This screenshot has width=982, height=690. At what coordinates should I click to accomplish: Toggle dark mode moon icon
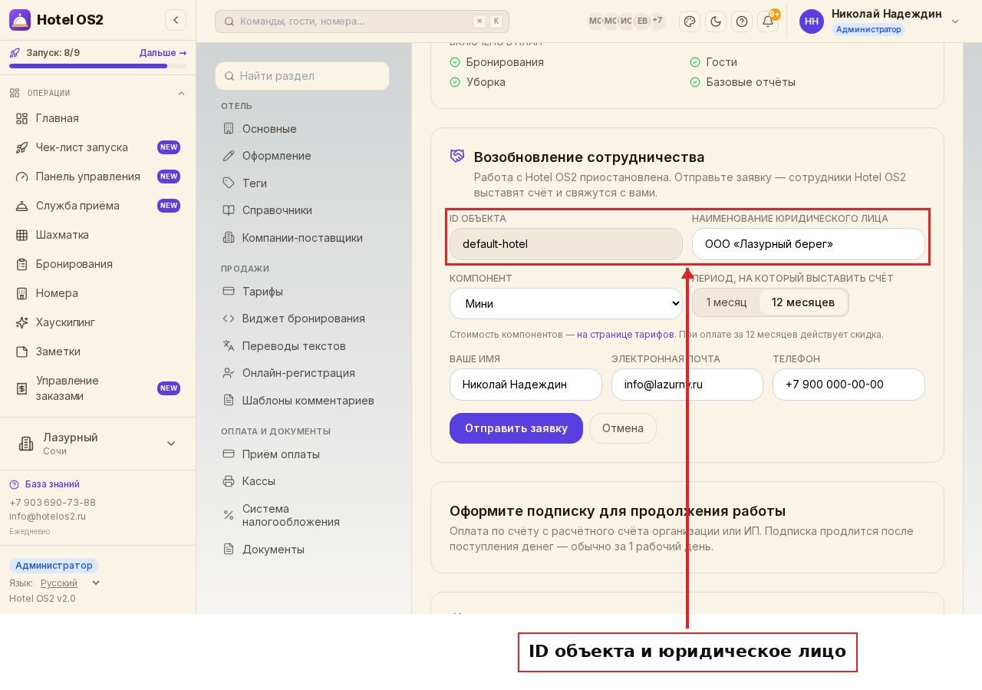(x=716, y=21)
